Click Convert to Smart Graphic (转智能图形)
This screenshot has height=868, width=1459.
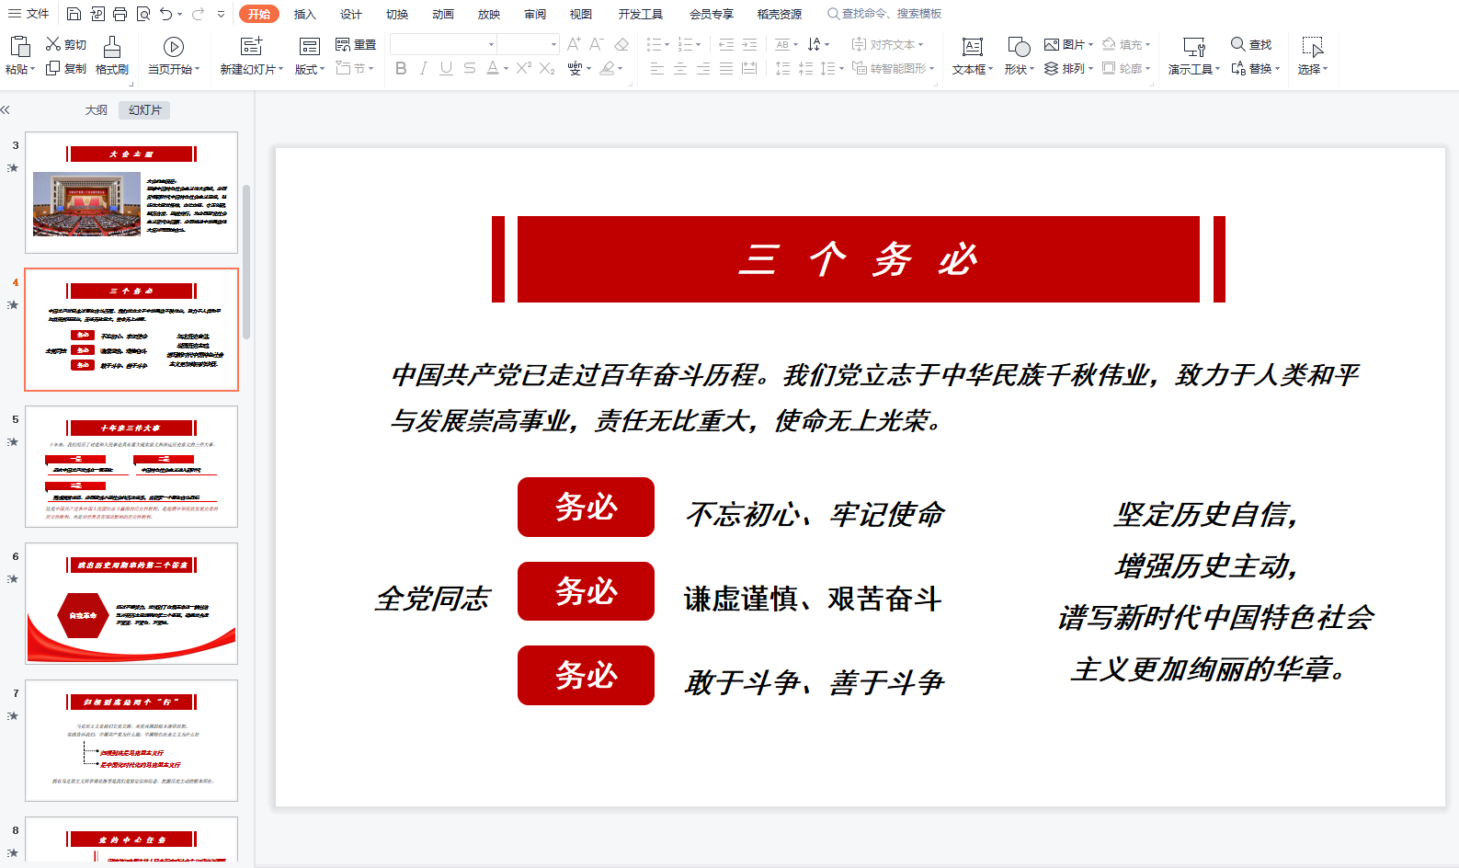pyautogui.click(x=893, y=68)
